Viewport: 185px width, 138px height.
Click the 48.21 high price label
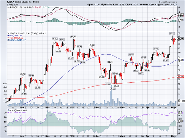[172, 34]
